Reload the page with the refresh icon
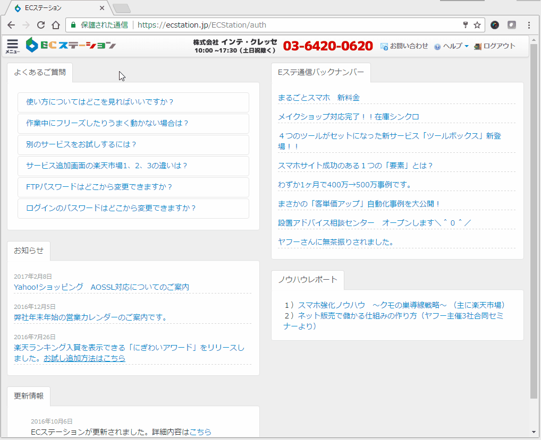541x440 pixels. pos(41,25)
